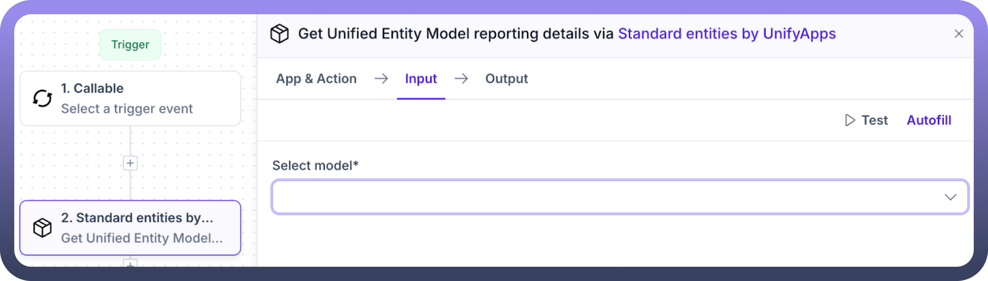The height and width of the screenshot is (281, 988).
Task: Switch to the App & Action tab
Action: pyautogui.click(x=317, y=79)
